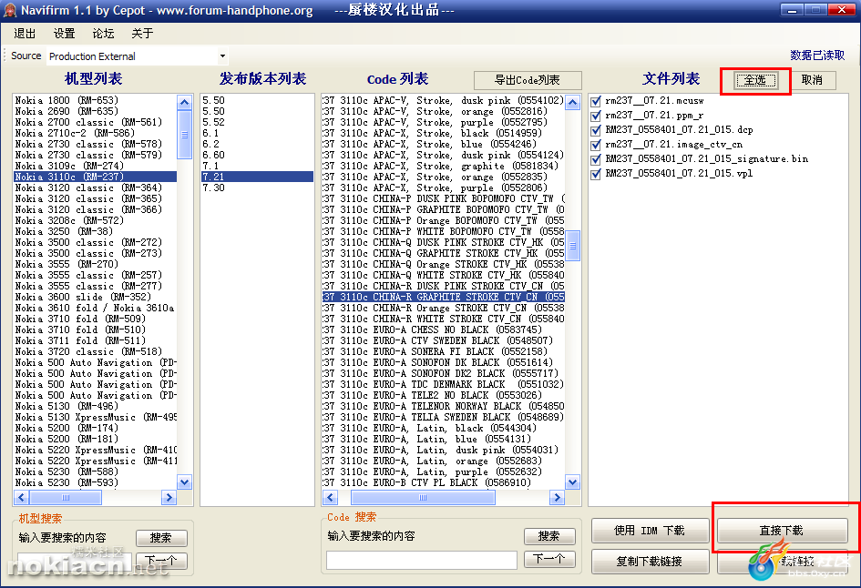
Task: Select release version 7.1
Action: [x=257, y=166]
